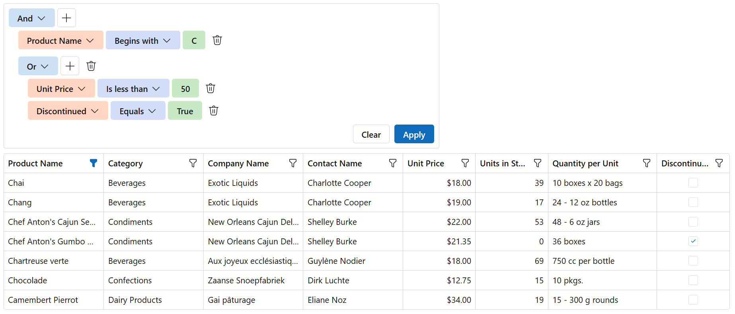Click the Gai pâturage company cell
Screen dimensions: 735x314
(x=253, y=300)
